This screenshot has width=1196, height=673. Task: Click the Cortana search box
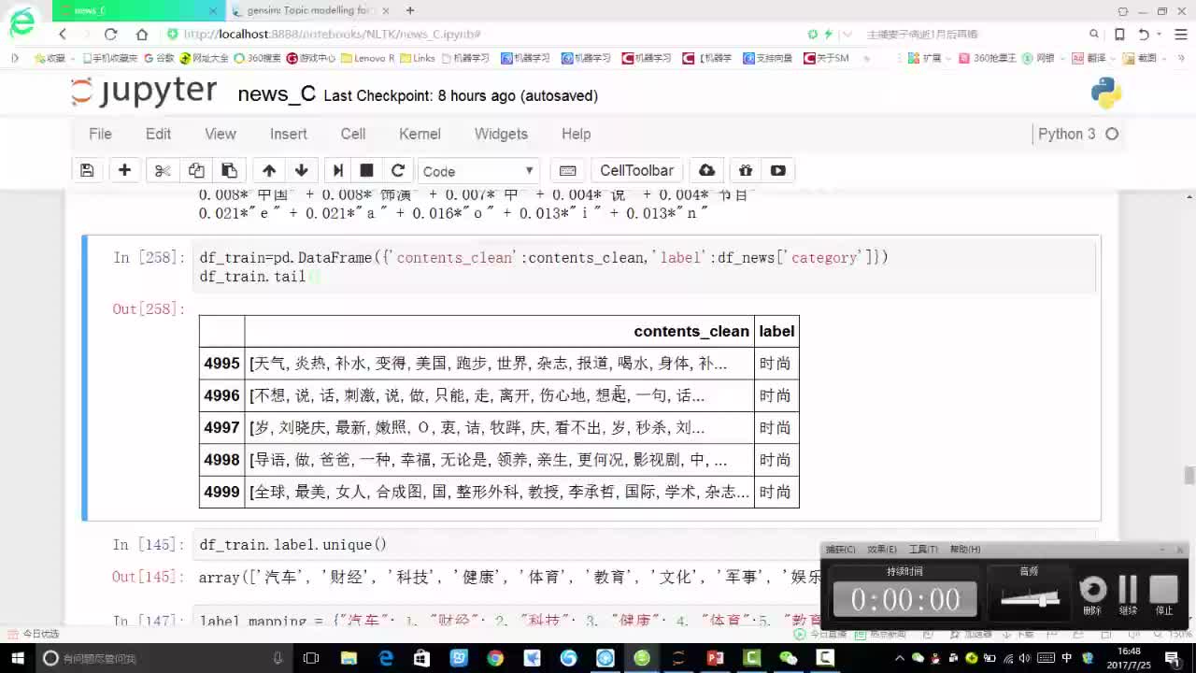pos(164,658)
